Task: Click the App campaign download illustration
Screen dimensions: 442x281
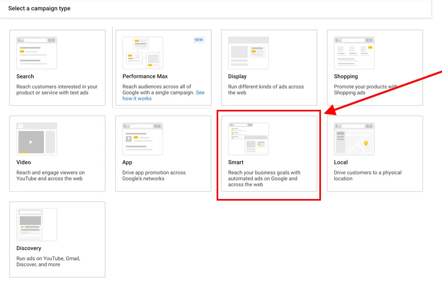Action: point(143,139)
